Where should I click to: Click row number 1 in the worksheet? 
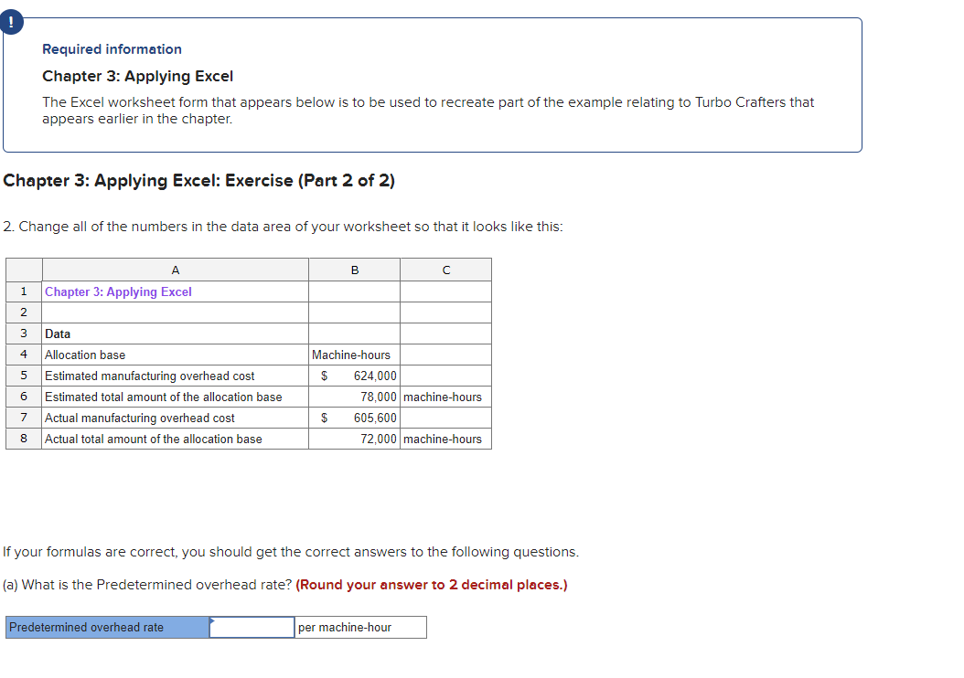[x=23, y=291]
